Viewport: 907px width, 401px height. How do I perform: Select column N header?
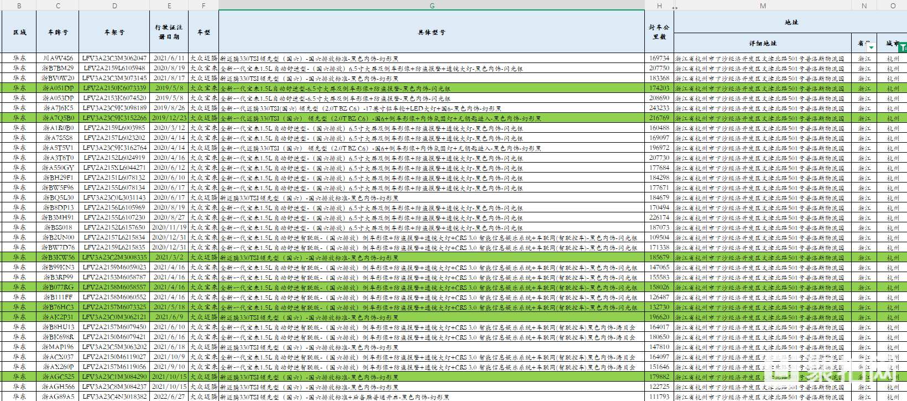pos(864,6)
